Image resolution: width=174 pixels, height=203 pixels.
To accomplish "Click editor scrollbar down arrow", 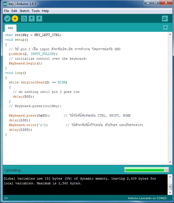I will click(x=170, y=162).
